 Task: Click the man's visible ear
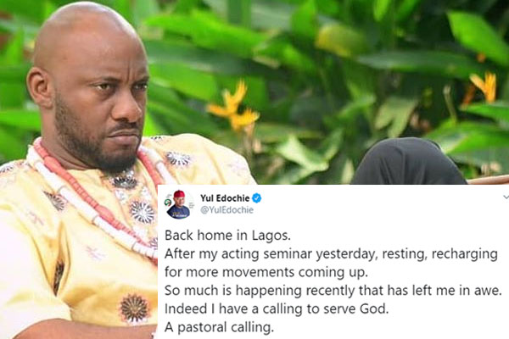click(40, 87)
